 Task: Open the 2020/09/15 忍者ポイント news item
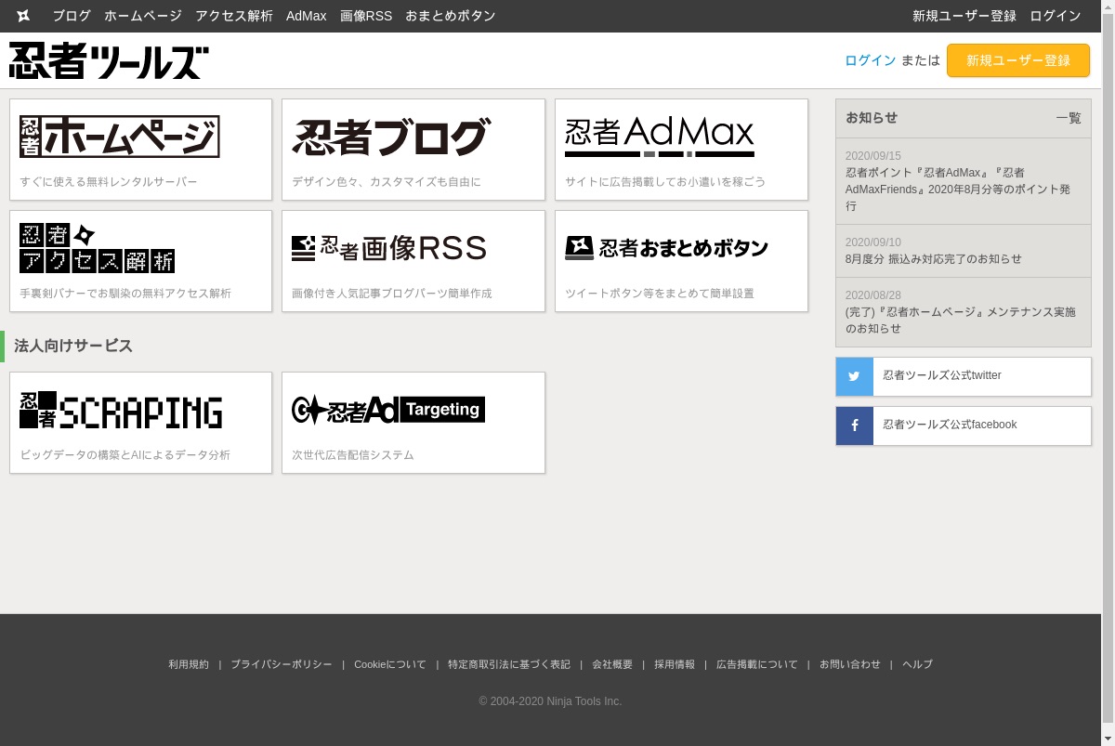coord(964,181)
